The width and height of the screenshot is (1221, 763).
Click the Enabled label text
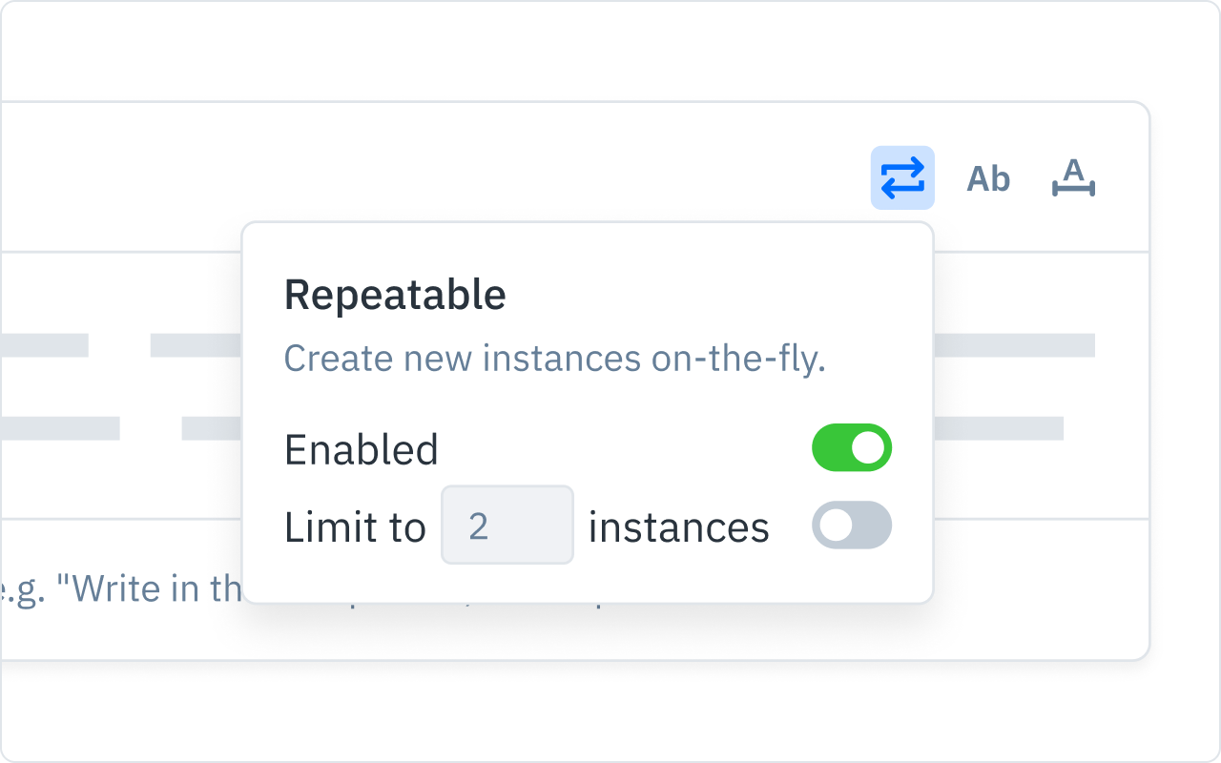(x=362, y=449)
